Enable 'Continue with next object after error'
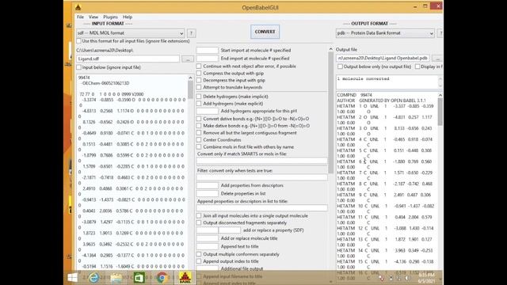This screenshot has width=507, height=285. [199, 66]
